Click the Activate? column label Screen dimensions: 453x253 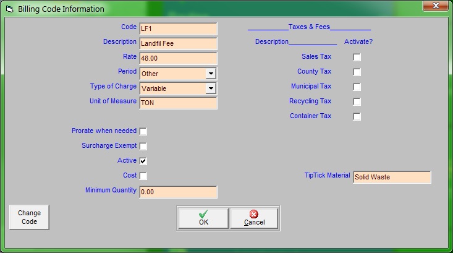pos(358,41)
